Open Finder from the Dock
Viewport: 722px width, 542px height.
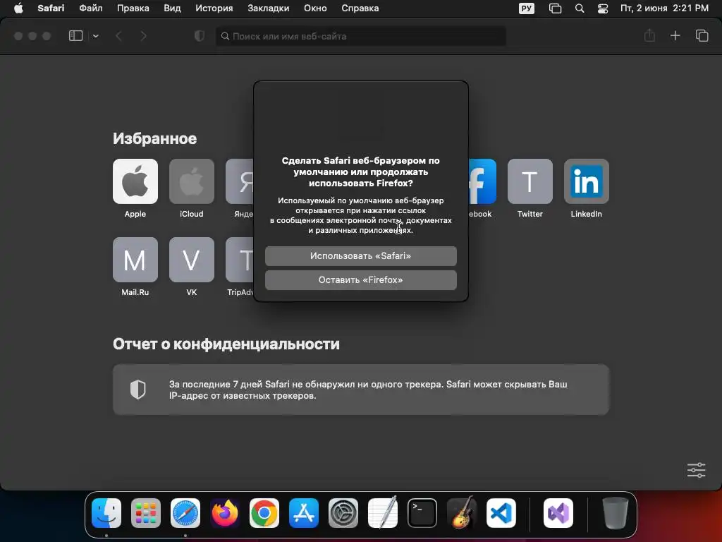(x=106, y=513)
